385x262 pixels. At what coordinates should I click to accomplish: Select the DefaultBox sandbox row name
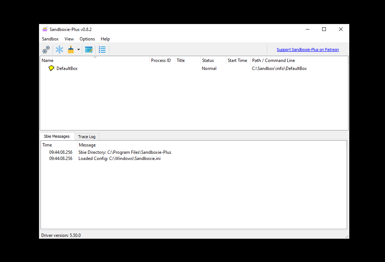[x=67, y=69]
